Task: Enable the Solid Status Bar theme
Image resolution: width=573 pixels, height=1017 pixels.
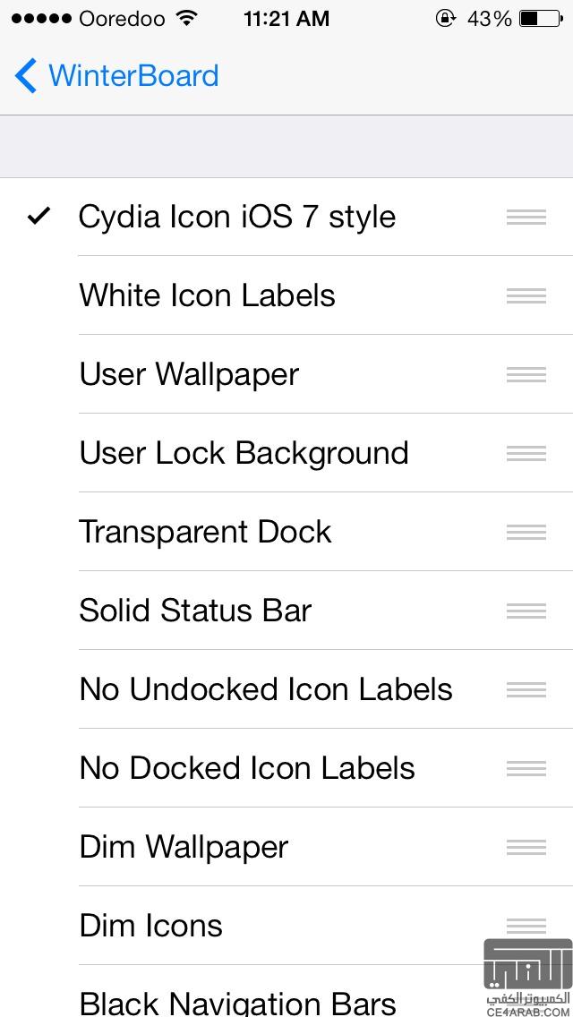Action: click(195, 611)
